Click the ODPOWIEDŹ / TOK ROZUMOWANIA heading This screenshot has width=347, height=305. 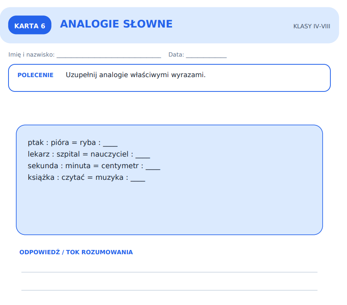pos(76,252)
